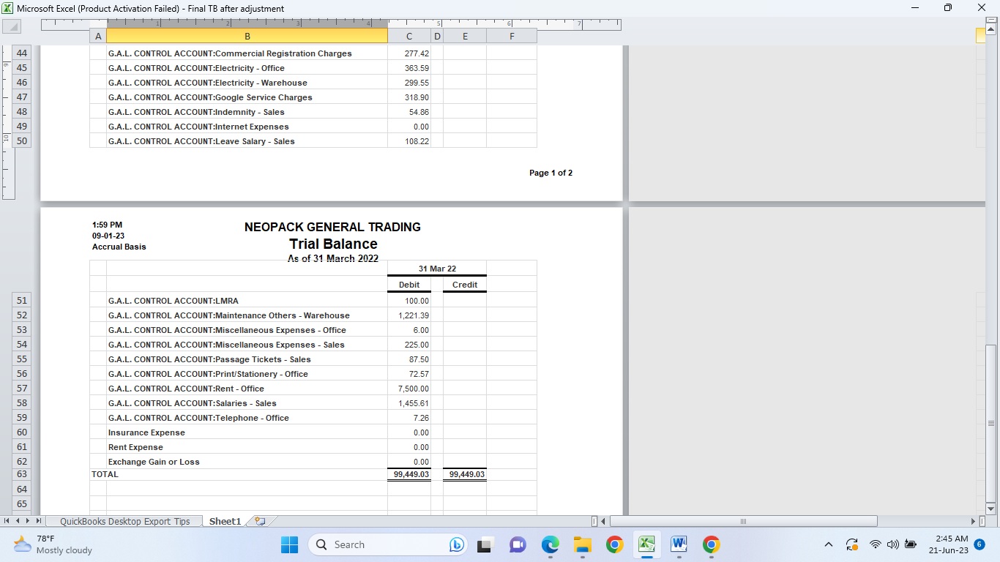Show hidden system tray icons
Viewport: 1000px width, 562px height.
click(x=829, y=544)
